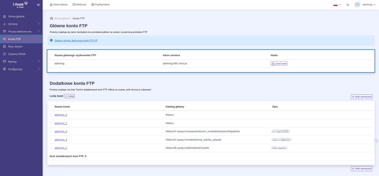Screen dimensions: 379x176
Task: Open the adminng_4 account link
Action: (x=61, y=131)
